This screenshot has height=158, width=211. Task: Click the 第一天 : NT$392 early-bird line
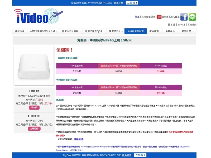tap(34, 100)
